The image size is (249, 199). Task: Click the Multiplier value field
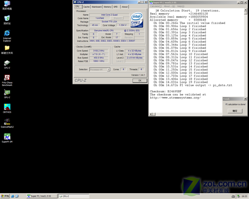(99, 54)
